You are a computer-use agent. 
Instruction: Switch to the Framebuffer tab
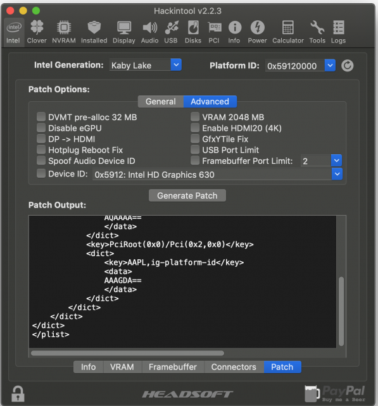173,367
